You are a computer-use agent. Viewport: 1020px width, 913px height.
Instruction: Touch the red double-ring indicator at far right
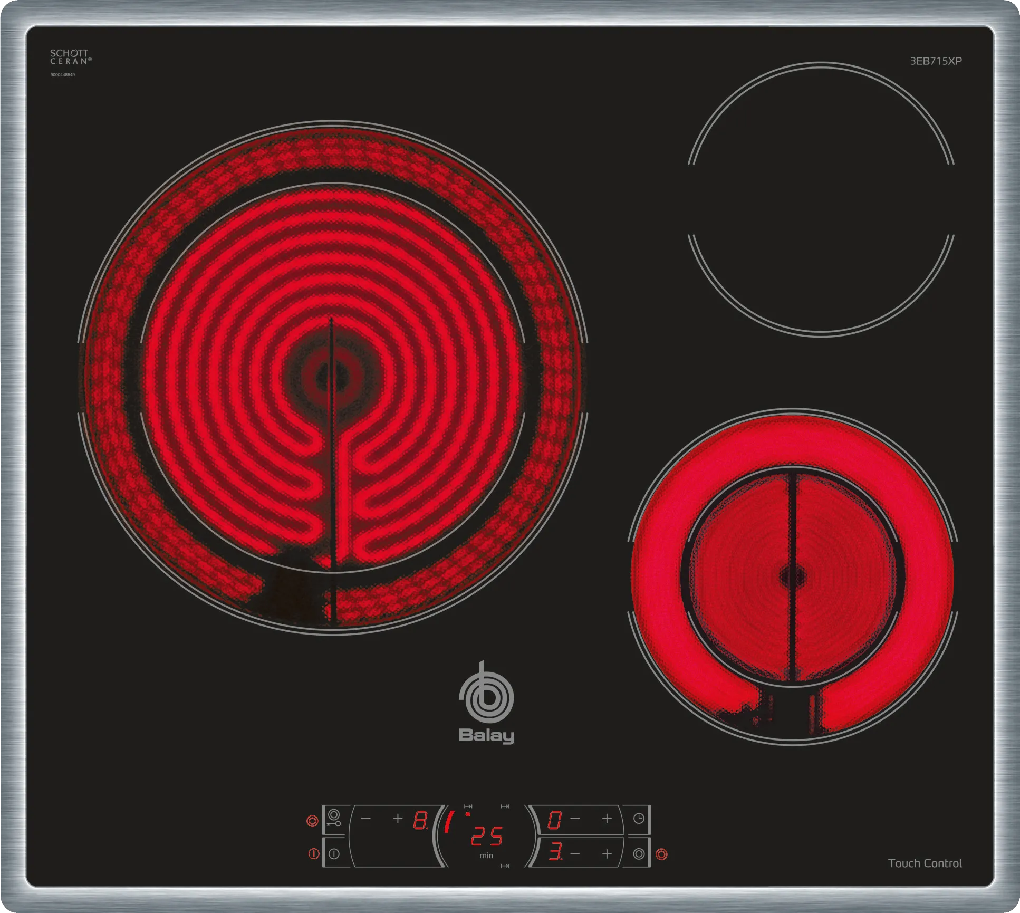(x=661, y=854)
